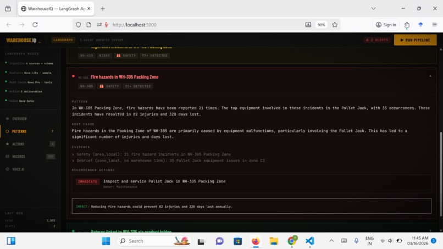Click the Patterns circle icon
Viewport: 443px width, 249px height.
pos(7,131)
